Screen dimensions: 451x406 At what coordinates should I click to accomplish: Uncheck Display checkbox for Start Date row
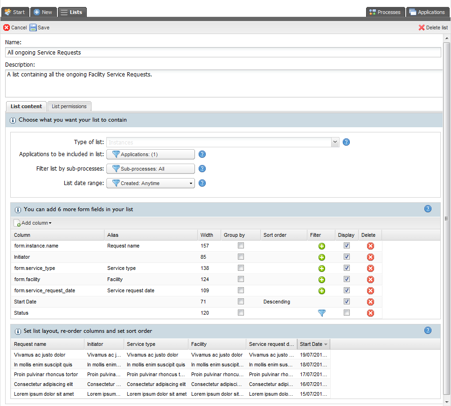pos(347,302)
